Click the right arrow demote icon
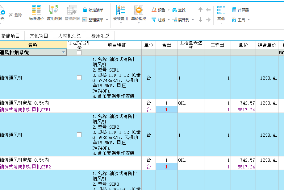Screen dimensions: 284x190 coord(208,19)
